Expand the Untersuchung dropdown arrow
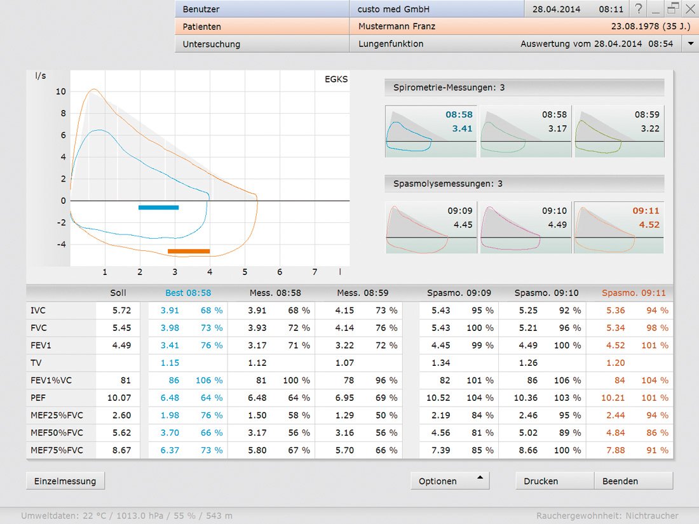 pyautogui.click(x=690, y=44)
